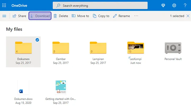
Task: Click the Getting started with On... file name
Action: coord(60,99)
